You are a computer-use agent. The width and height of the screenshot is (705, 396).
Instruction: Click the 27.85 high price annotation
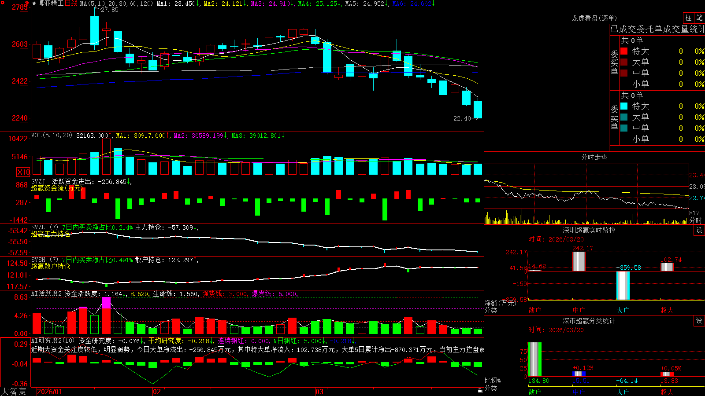coord(109,10)
